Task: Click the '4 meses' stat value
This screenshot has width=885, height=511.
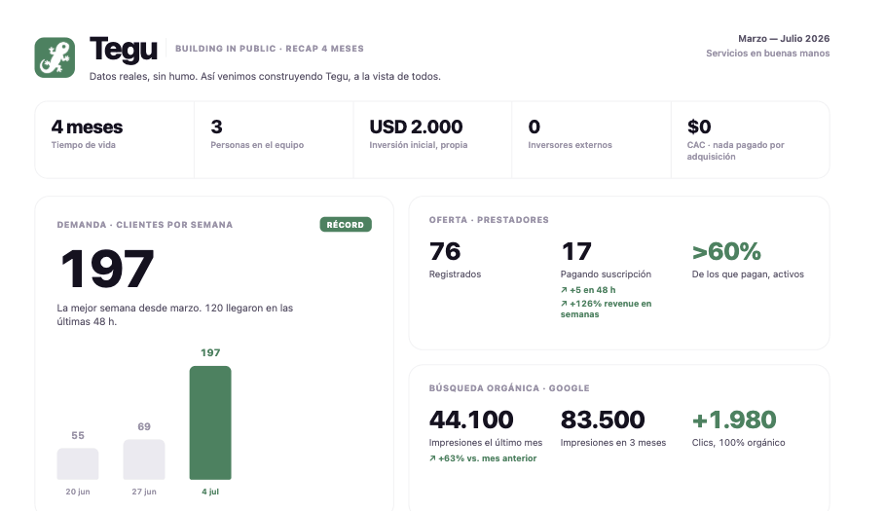Action: pyautogui.click(x=87, y=127)
